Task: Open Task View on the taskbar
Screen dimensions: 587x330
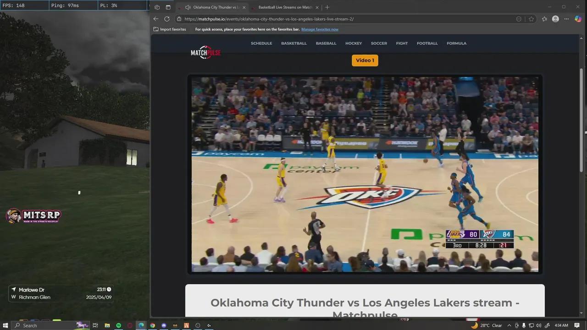Action: [x=95, y=325]
